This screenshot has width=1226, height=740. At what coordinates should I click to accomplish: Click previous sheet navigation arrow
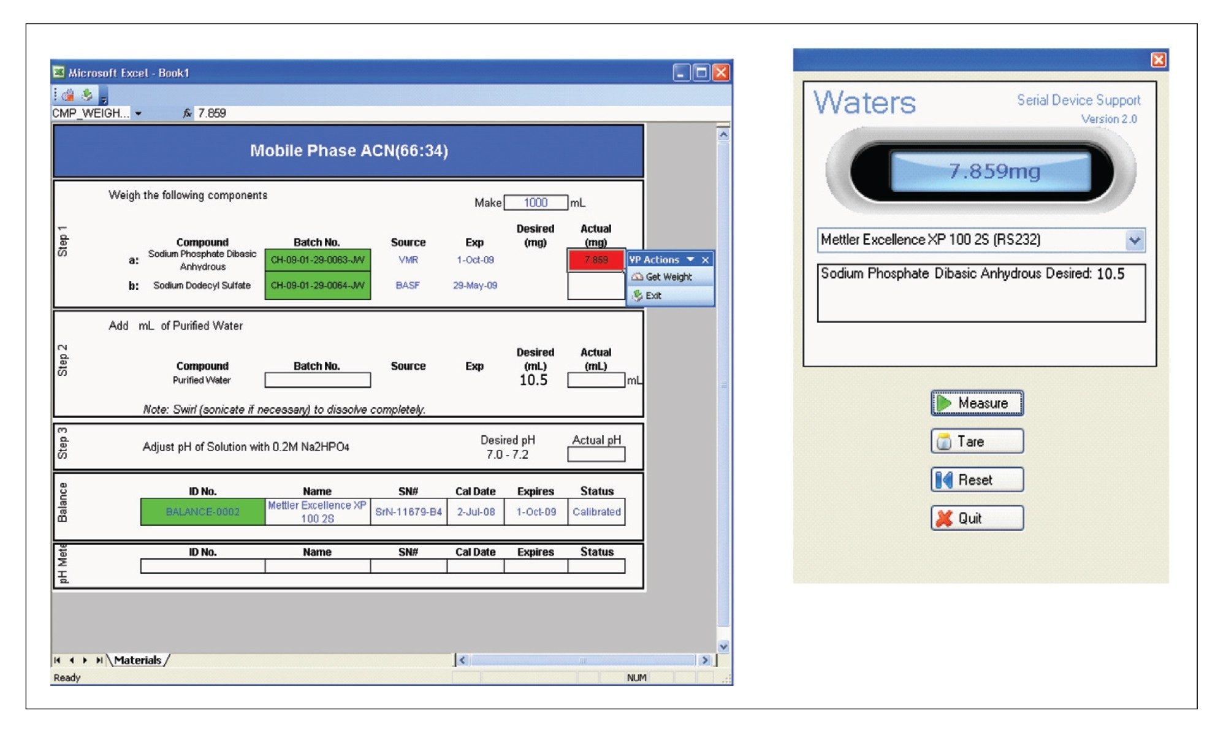71,660
